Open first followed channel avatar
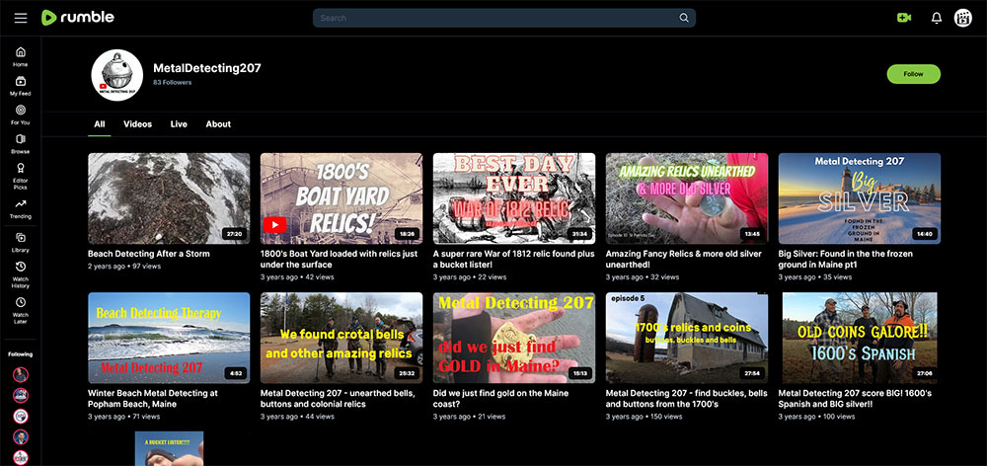The height and width of the screenshot is (466, 987). coord(21,375)
